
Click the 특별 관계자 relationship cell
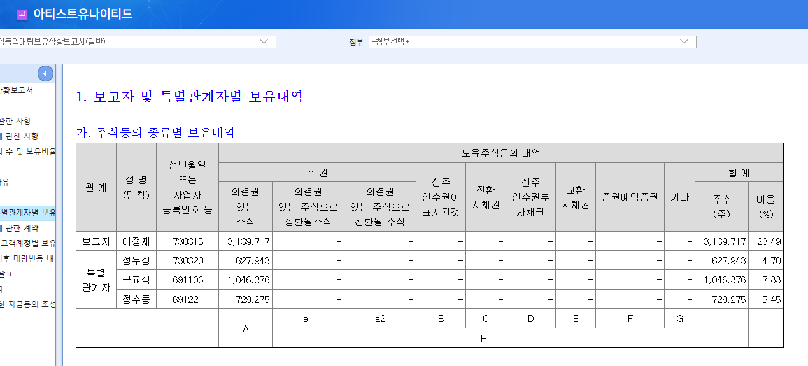point(96,280)
